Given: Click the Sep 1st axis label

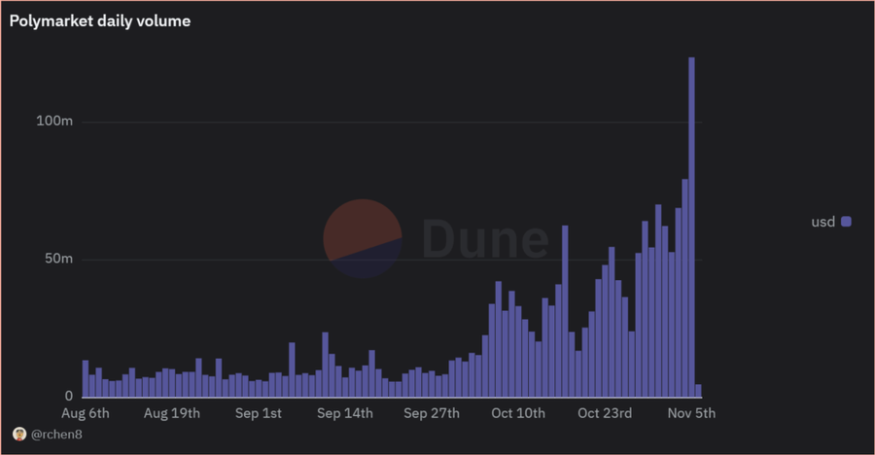Looking at the screenshot, I should [259, 413].
